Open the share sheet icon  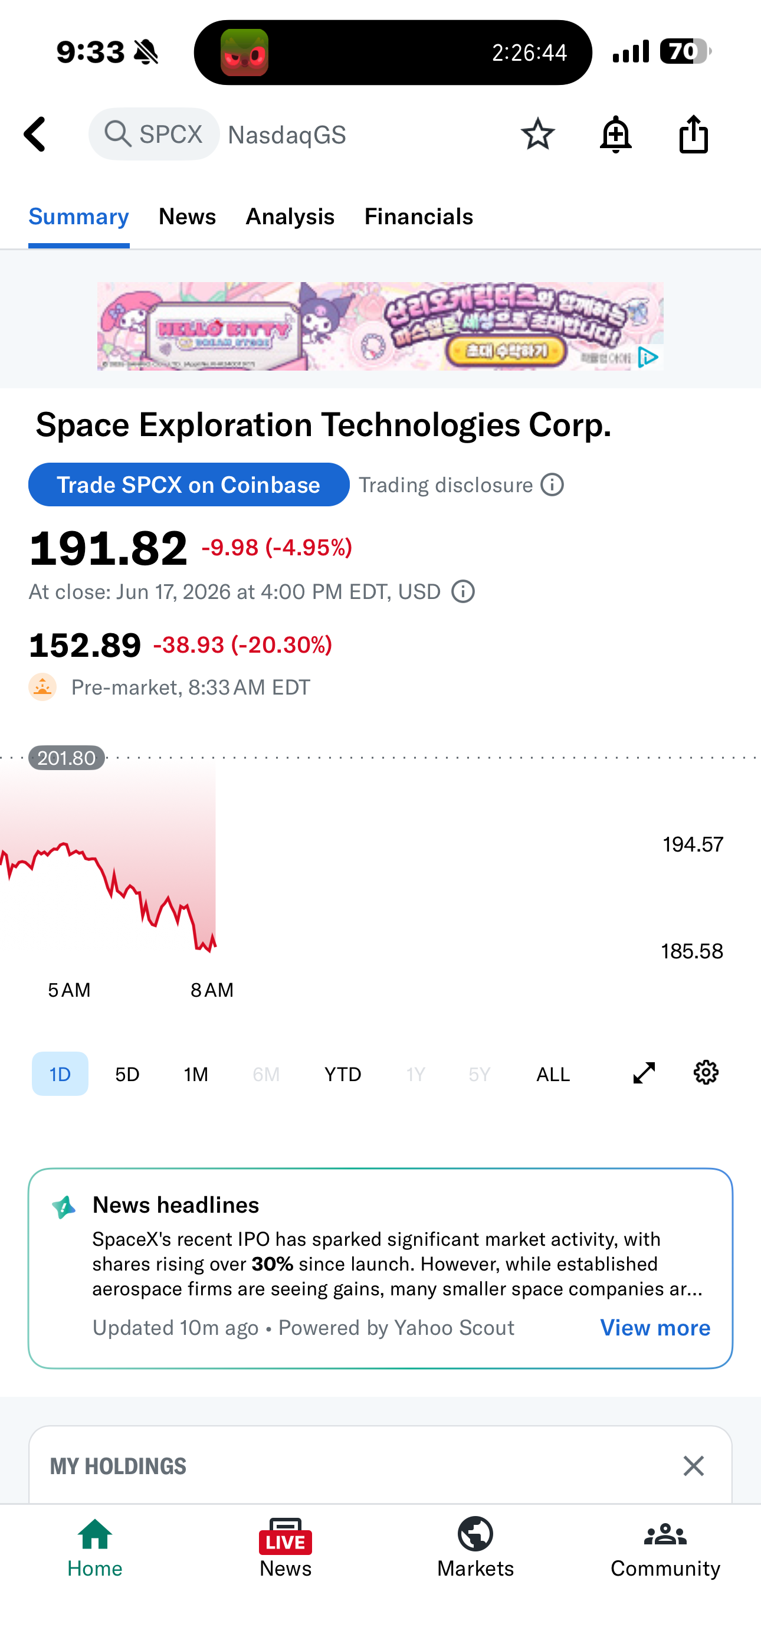693,135
